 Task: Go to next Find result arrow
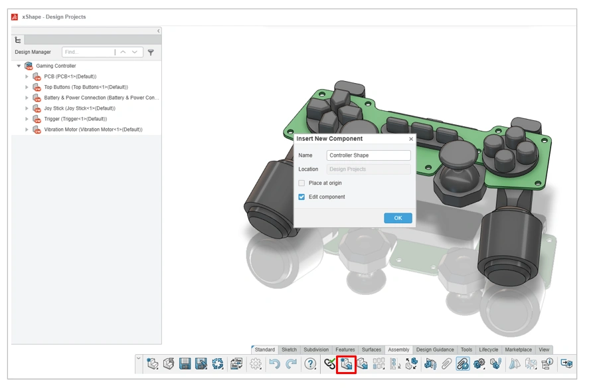click(135, 52)
